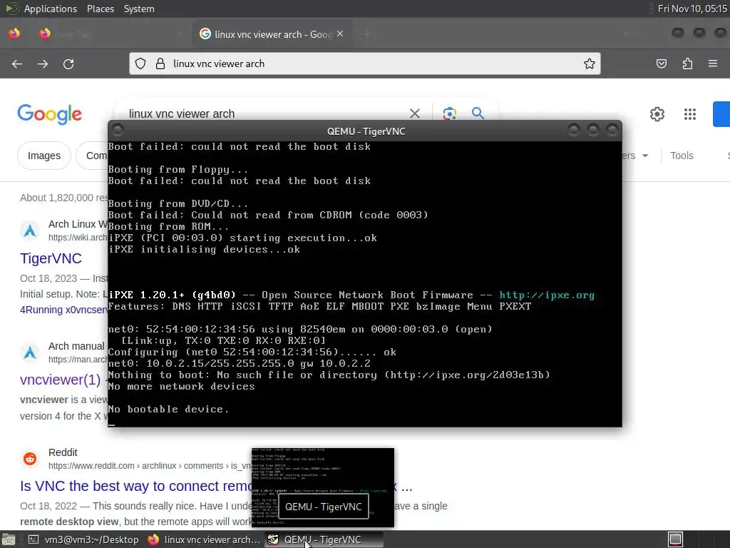Screen dimensions: 730x548
Task: Open the Tools search options
Action: tap(682, 156)
